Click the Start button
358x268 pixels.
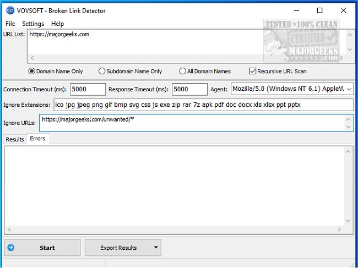click(x=42, y=248)
